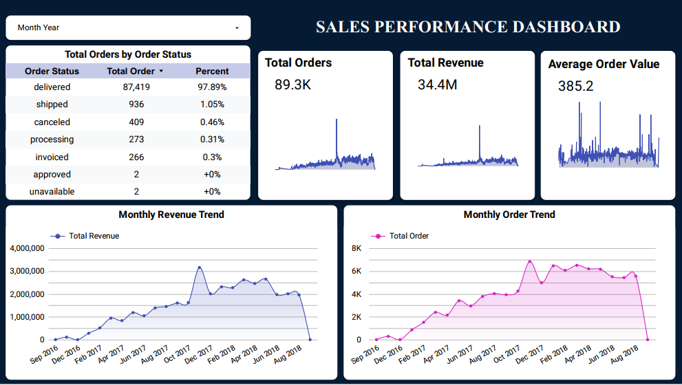Click the Total Orders scorecard value 89.3K
Image resolution: width=682 pixels, height=385 pixels.
(x=292, y=85)
